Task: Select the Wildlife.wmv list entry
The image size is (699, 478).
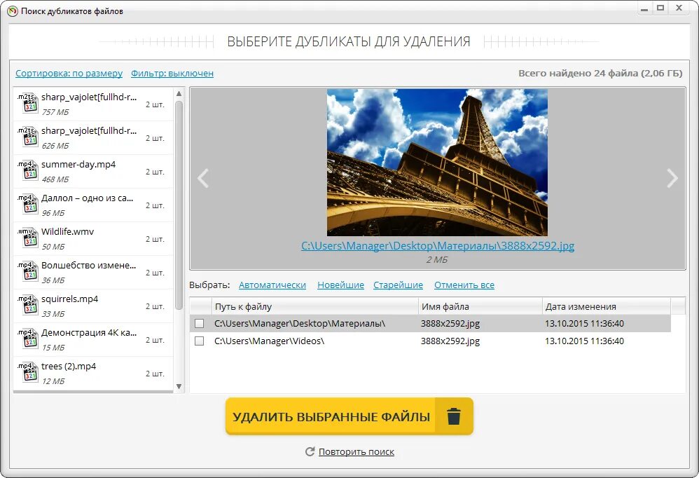Action: pyautogui.click(x=93, y=239)
